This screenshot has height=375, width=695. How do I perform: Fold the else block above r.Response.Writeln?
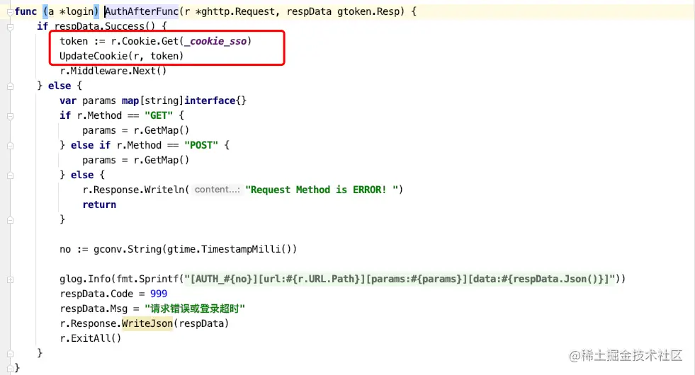(10, 175)
